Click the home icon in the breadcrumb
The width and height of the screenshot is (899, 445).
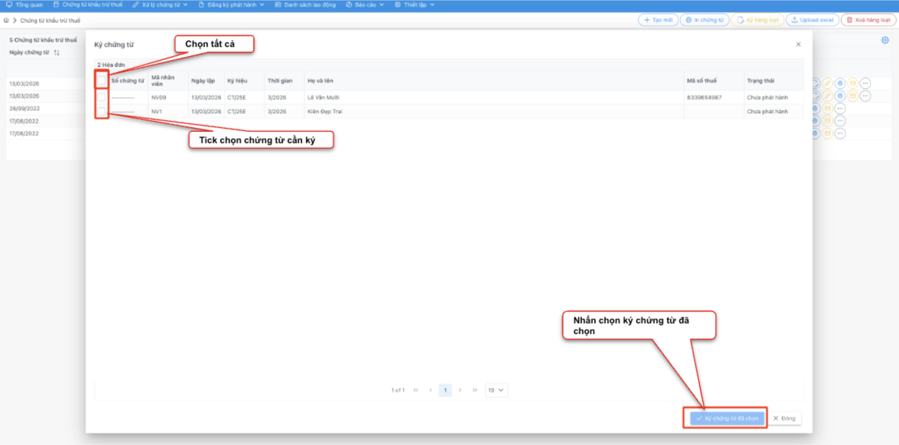coord(6,20)
